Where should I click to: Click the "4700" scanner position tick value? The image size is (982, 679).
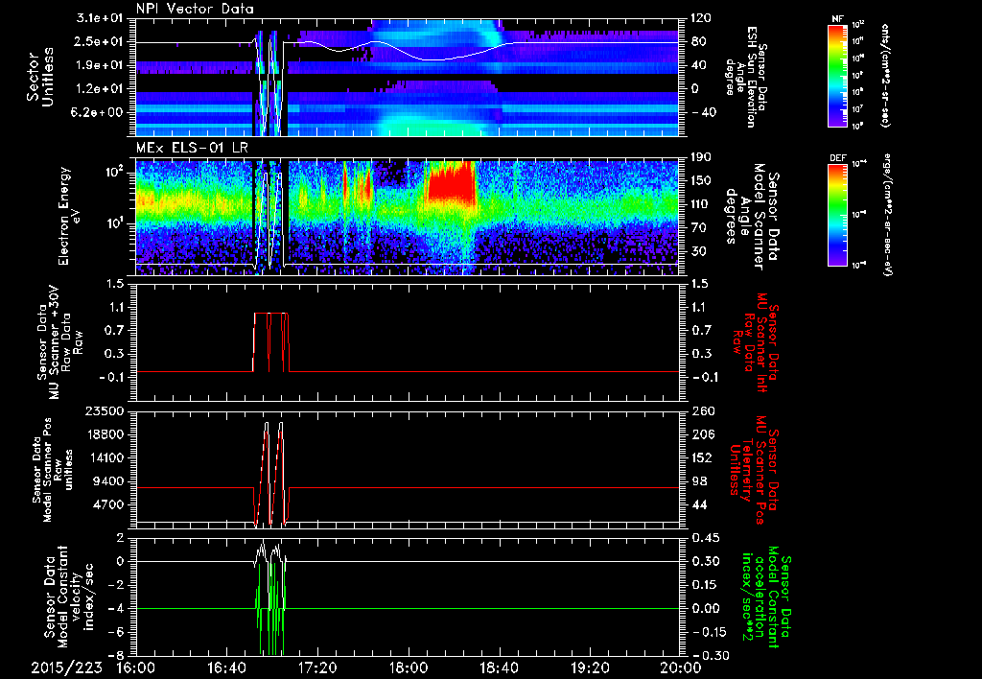point(108,504)
